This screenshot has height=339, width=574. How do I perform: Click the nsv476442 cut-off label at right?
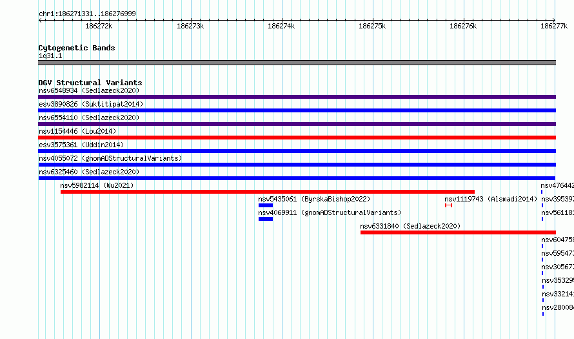pyautogui.click(x=557, y=185)
